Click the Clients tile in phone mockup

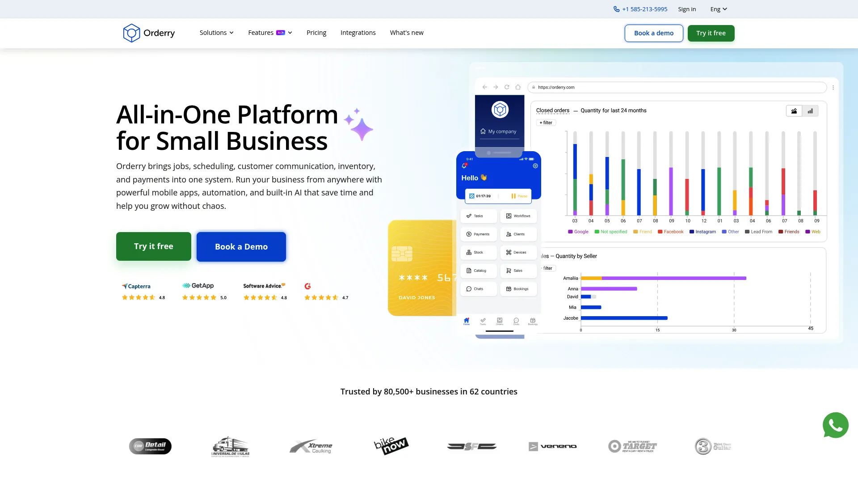point(518,234)
